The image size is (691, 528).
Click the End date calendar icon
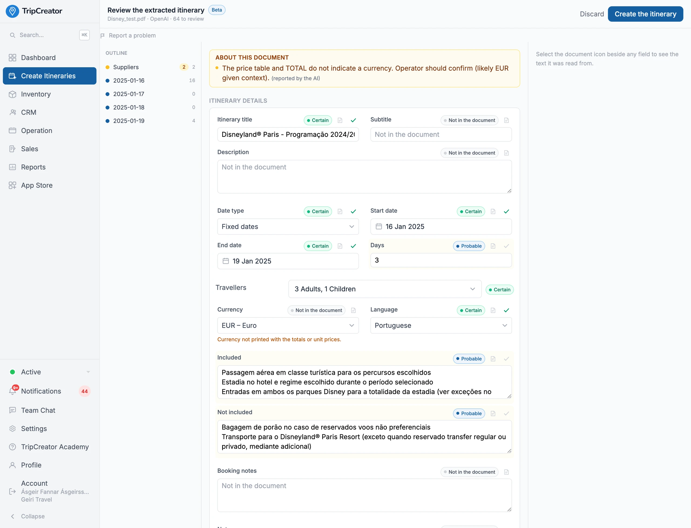pyautogui.click(x=226, y=261)
